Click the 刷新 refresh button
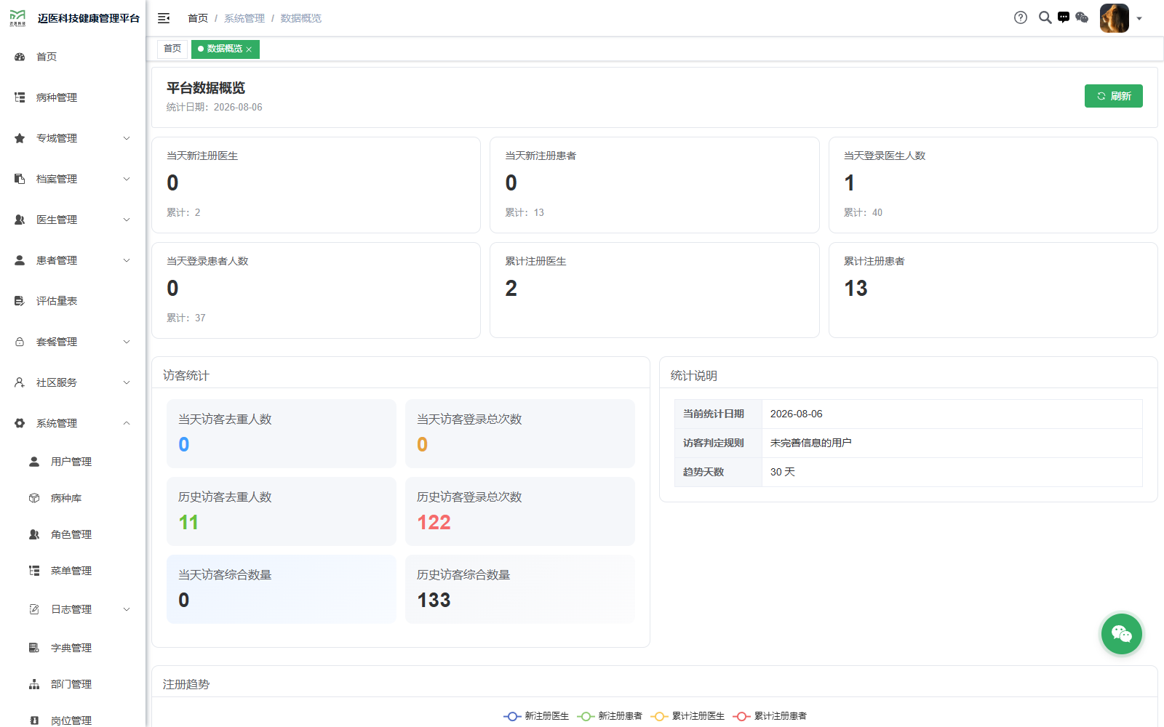 pos(1113,96)
